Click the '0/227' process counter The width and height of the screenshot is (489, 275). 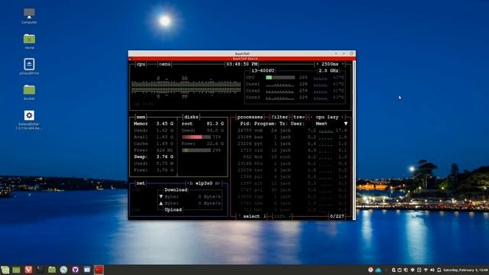(x=337, y=216)
